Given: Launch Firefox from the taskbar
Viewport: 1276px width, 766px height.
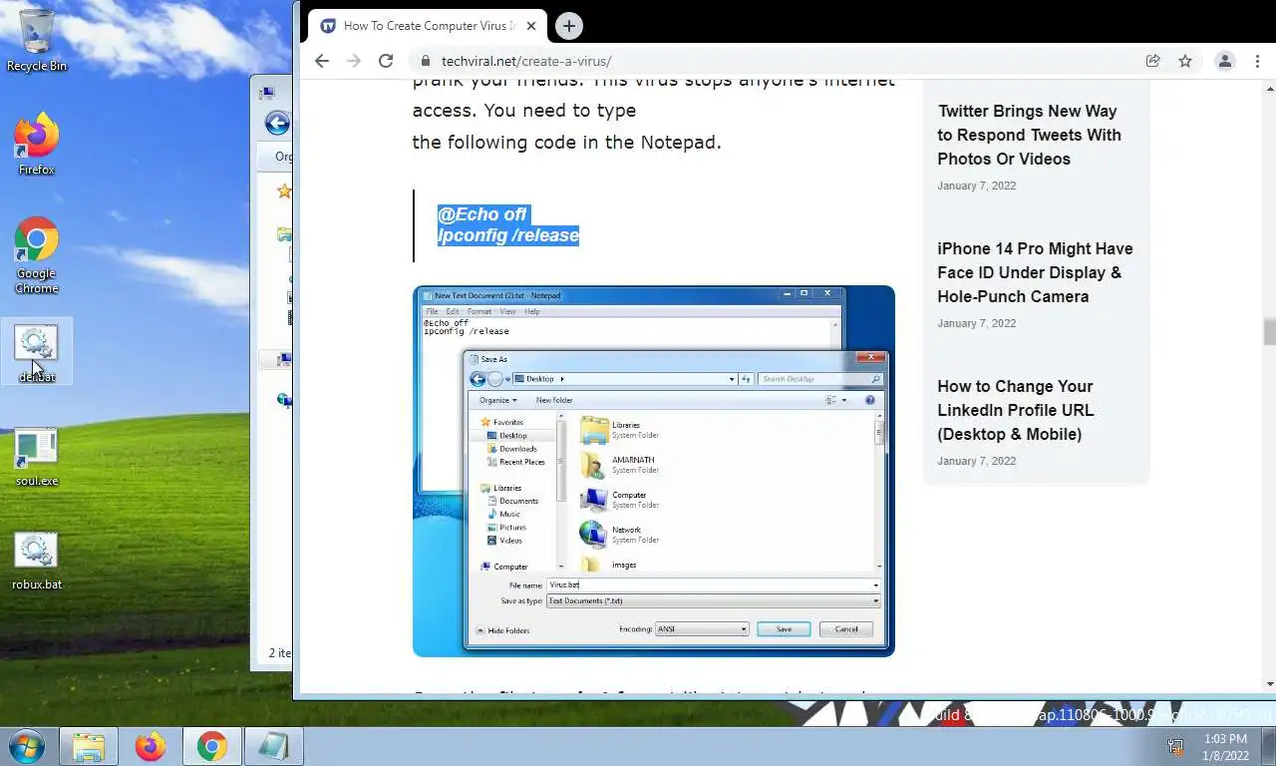Looking at the screenshot, I should [x=151, y=746].
